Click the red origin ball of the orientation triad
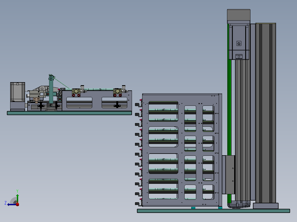 pyautogui.click(x=17, y=204)
